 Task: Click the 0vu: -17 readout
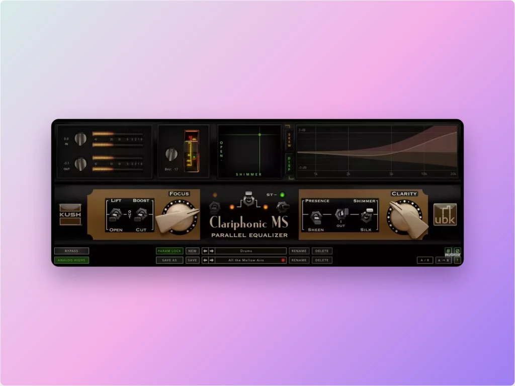point(171,169)
